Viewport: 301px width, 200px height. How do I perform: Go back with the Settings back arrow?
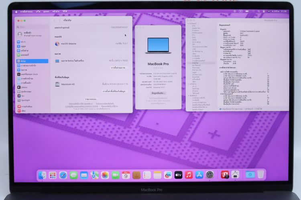pyautogui.click(x=54, y=20)
